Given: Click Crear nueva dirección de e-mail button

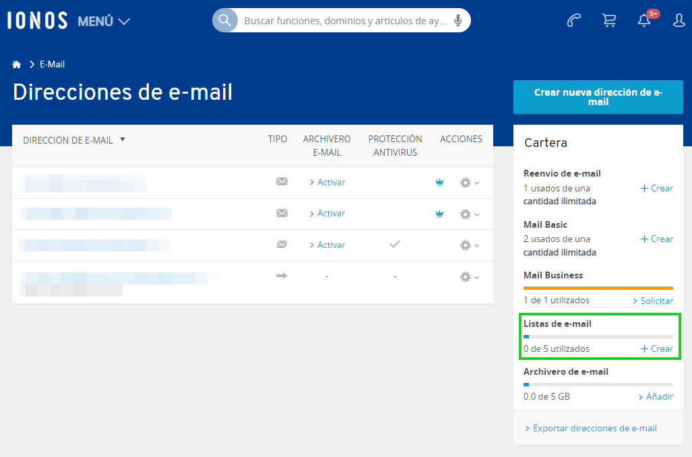Looking at the screenshot, I should tap(598, 97).
